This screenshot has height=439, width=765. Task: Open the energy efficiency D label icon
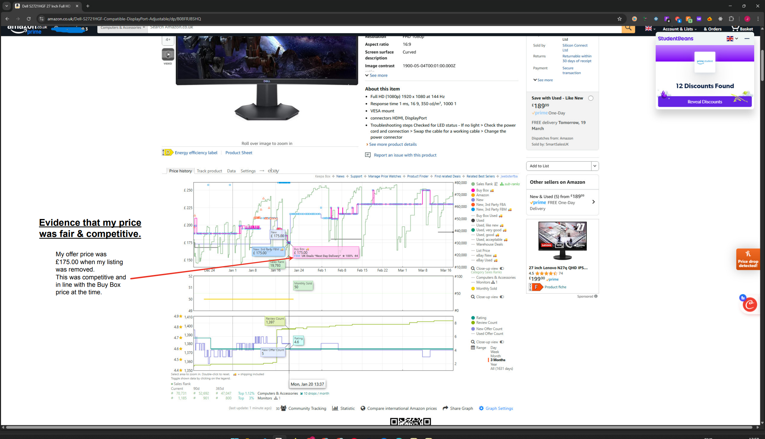click(167, 153)
